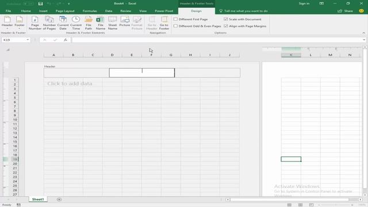368x207 pixels.
Task: Switch to Normal view in status bar
Action: 289,205
